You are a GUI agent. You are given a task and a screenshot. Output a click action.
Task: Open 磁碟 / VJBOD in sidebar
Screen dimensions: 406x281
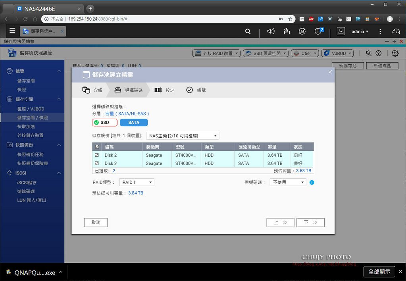31,109
